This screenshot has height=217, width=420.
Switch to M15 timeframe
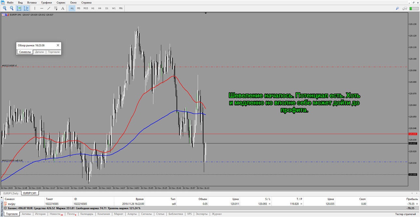point(86,8)
